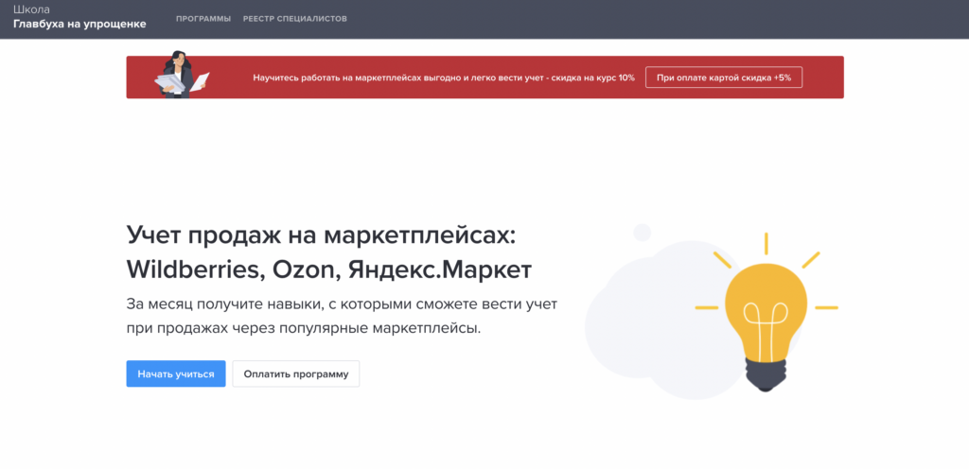Click the woman with papers banner illustration
The width and height of the screenshot is (969, 469).
[181, 75]
